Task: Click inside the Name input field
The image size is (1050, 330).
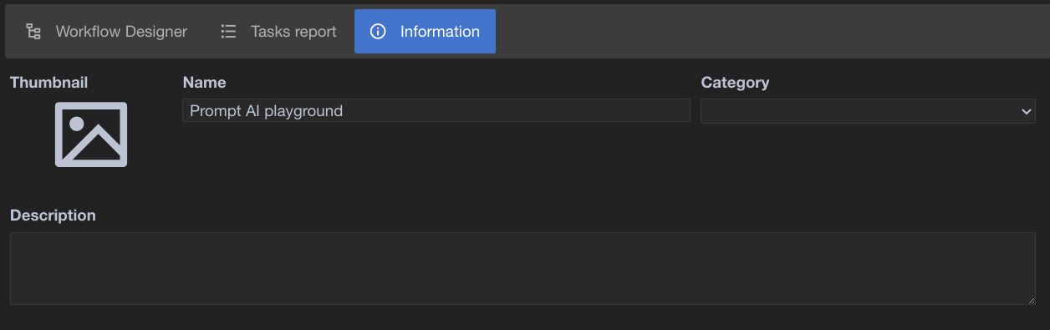Action: [x=436, y=110]
